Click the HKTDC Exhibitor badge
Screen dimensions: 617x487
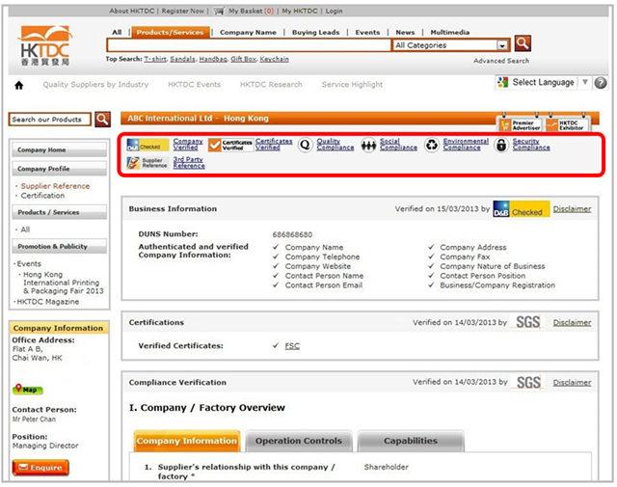pos(568,124)
